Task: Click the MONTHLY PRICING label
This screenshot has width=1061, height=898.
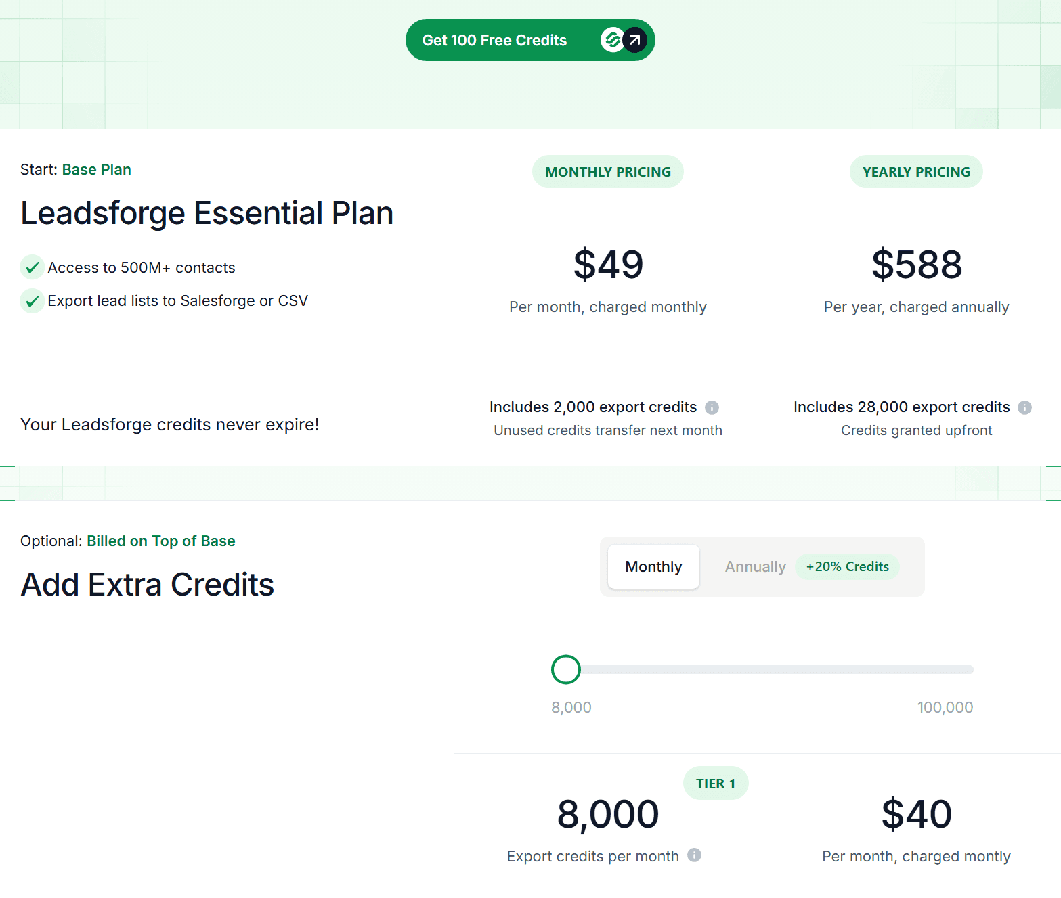Action: 607,171
